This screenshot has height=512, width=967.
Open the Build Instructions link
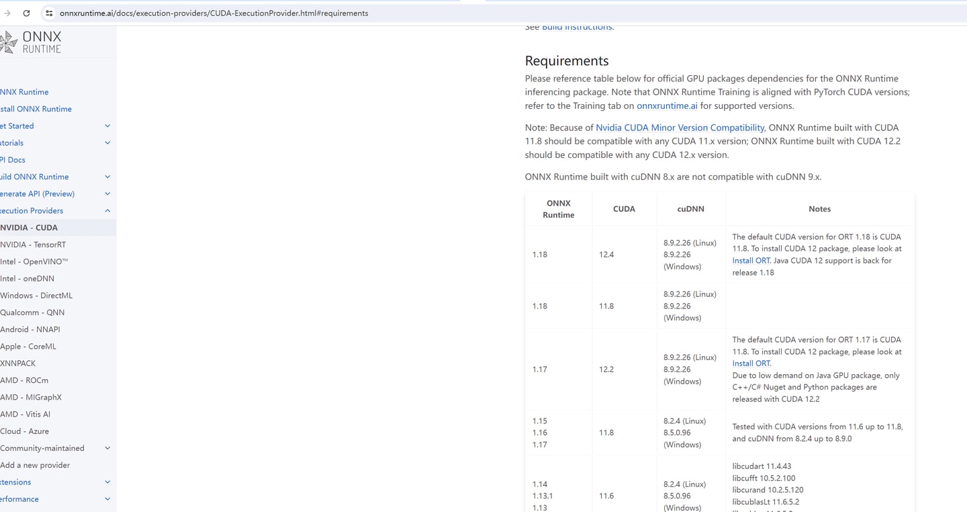pos(577,28)
